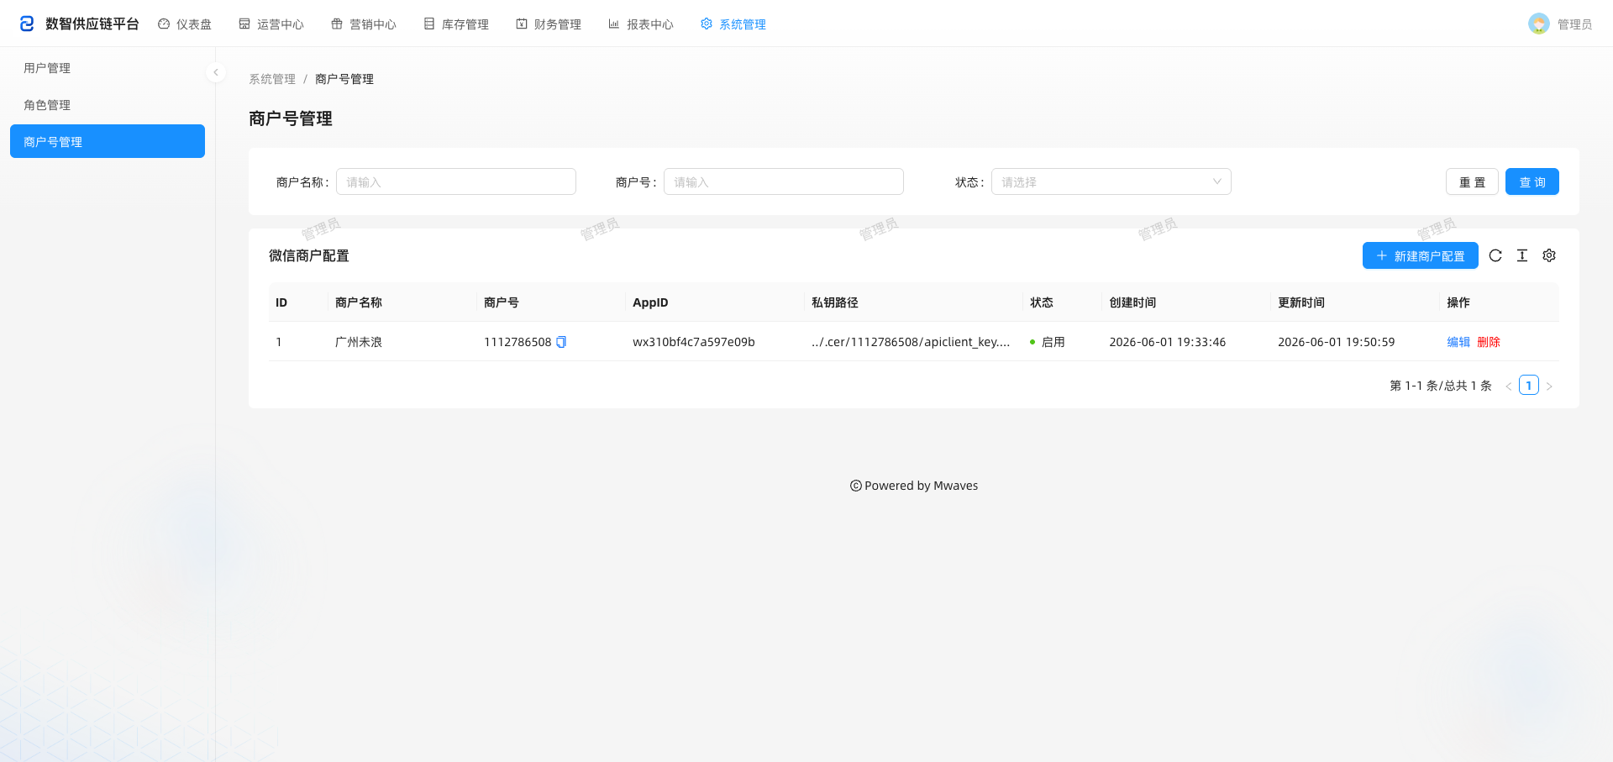Click the AppID wx310bf4c7a597e09b cell
1613x762 pixels.
(x=694, y=342)
